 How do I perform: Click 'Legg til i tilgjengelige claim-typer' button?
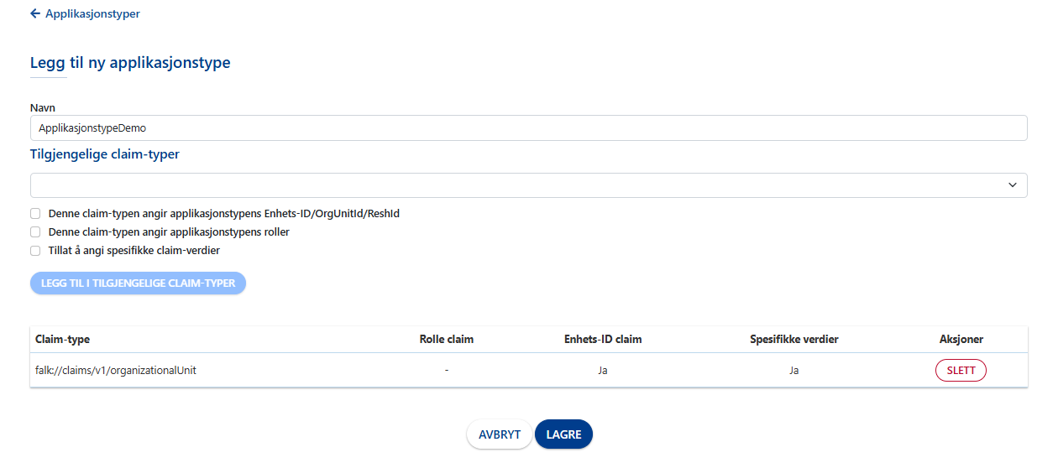(138, 283)
